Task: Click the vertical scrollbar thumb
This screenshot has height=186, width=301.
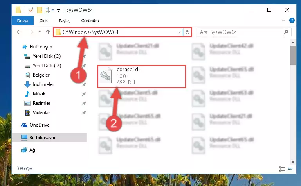Action: tap(293, 55)
